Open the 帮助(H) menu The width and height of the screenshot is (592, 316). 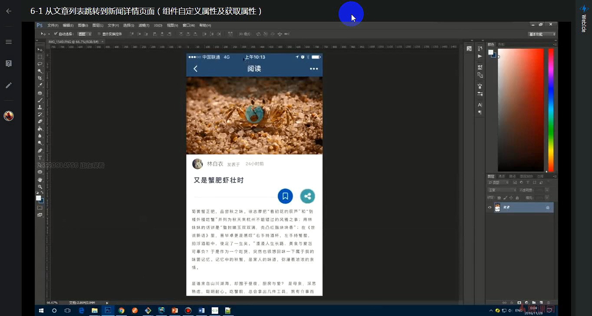point(205,25)
